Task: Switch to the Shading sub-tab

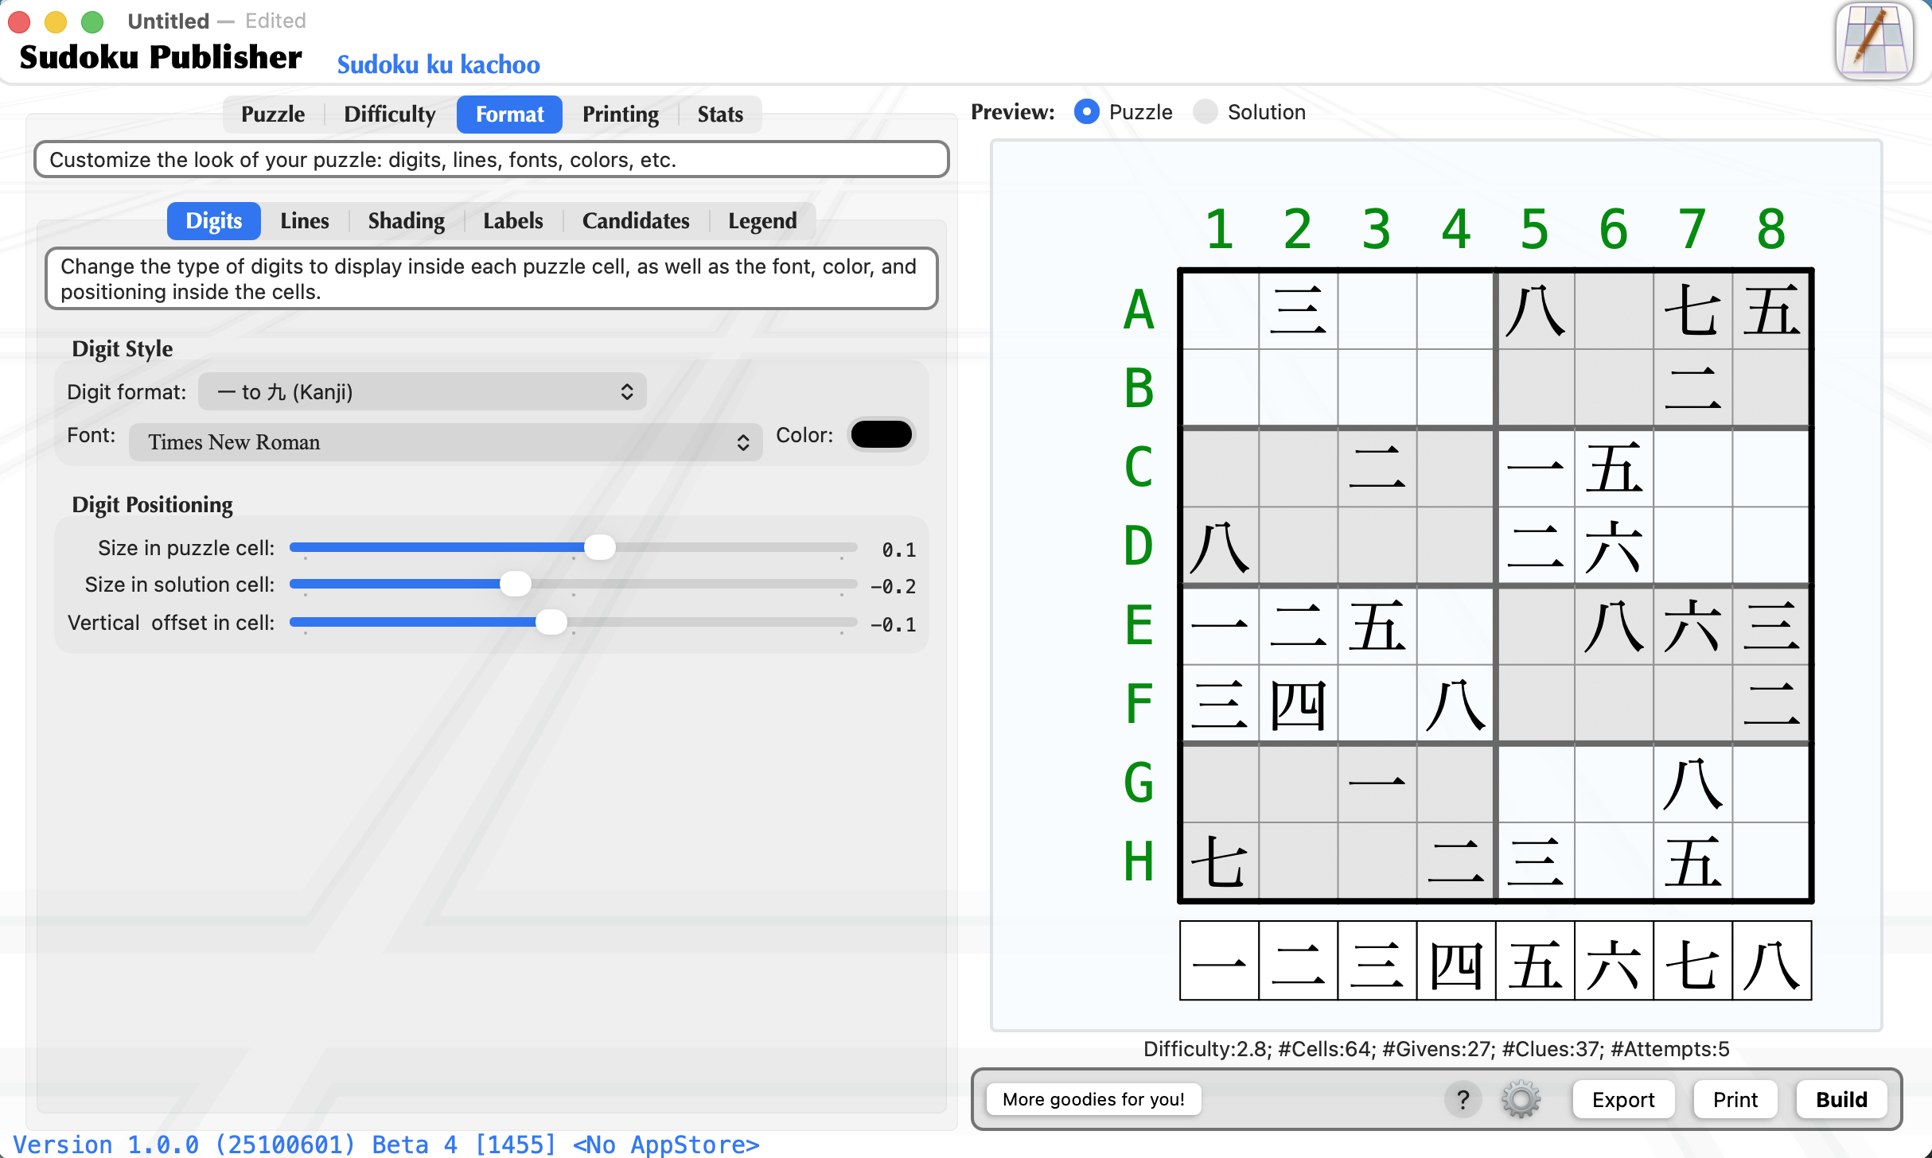Action: click(406, 221)
